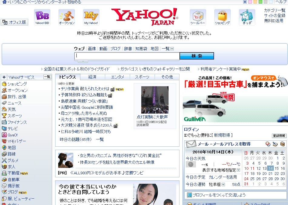Select the pink theme color swatch
Screen dimensions: 288x205
coord(250,2)
